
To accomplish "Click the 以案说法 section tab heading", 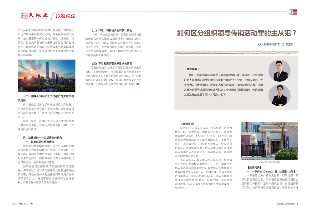I will click(66, 16).
